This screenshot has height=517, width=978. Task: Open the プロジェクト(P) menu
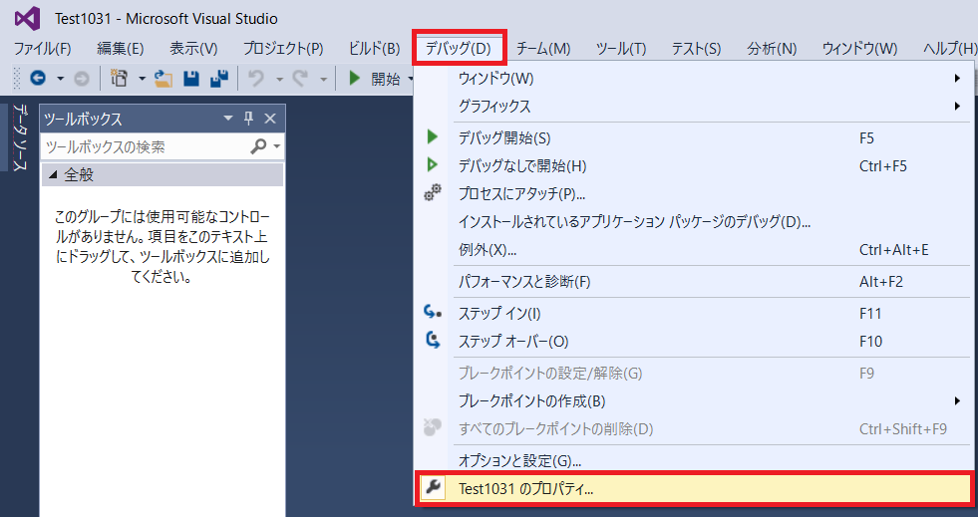tap(283, 48)
